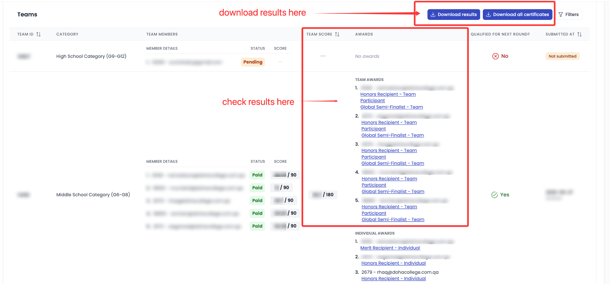Sort teams by Team ID
This screenshot has height=284, width=610.
click(x=38, y=34)
